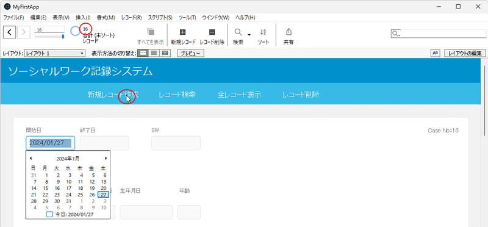Go to the previous record arrow
This screenshot has width=488, height=227.
9,32
